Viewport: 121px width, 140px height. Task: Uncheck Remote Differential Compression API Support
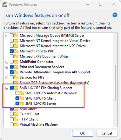tap(12, 72)
